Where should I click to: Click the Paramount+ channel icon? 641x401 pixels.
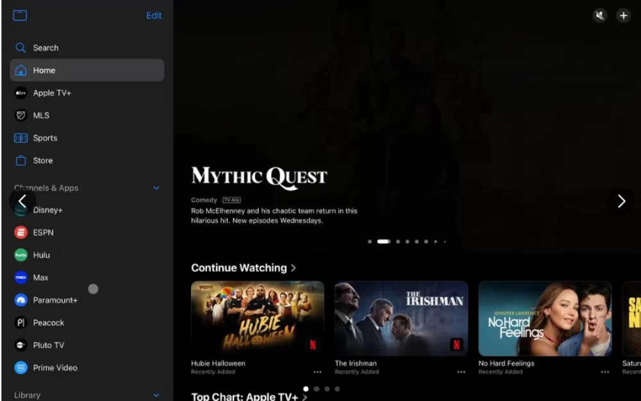point(21,300)
